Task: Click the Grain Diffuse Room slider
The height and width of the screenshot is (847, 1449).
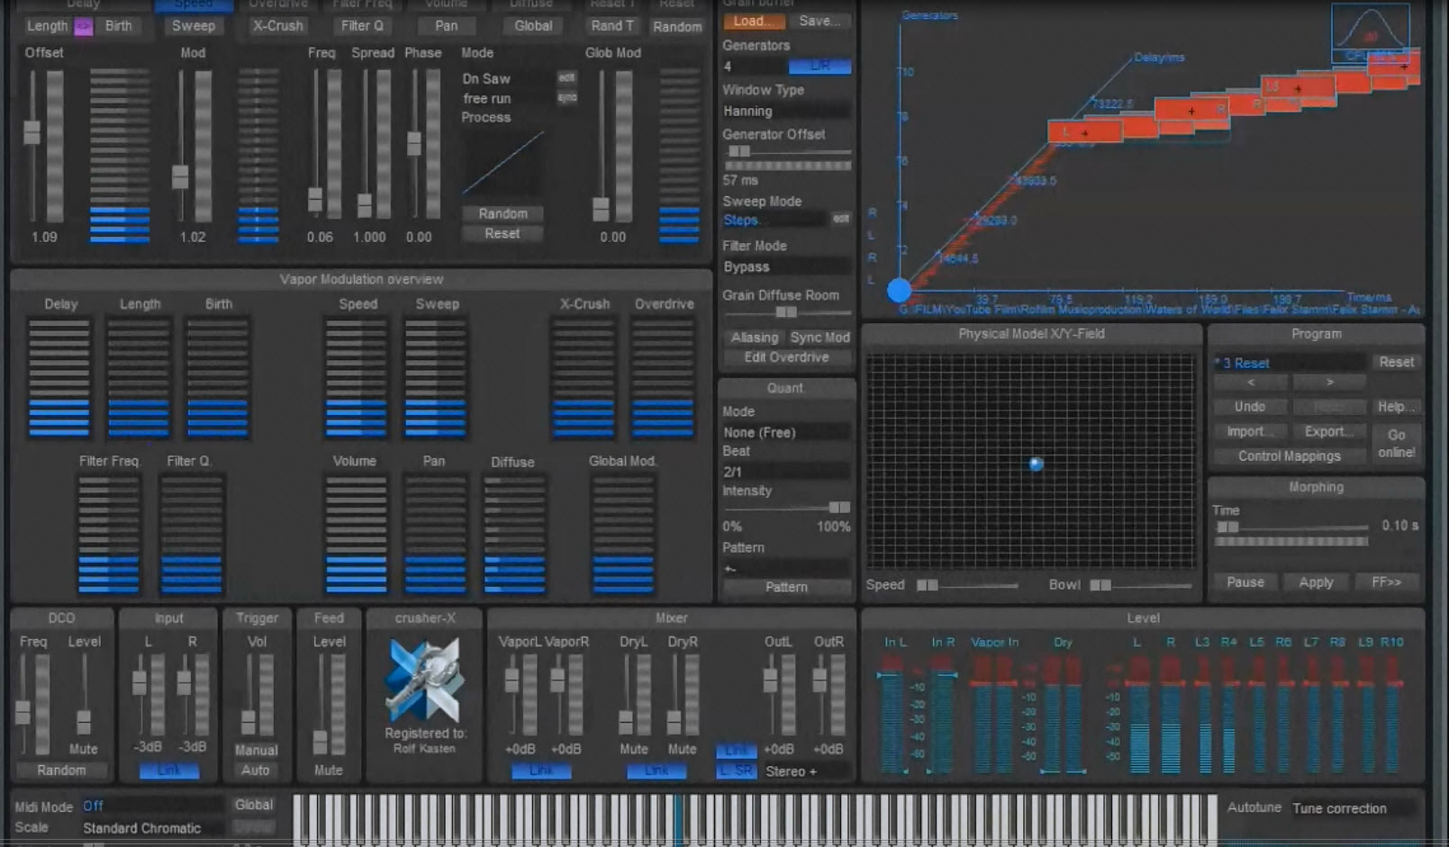Action: click(x=787, y=312)
